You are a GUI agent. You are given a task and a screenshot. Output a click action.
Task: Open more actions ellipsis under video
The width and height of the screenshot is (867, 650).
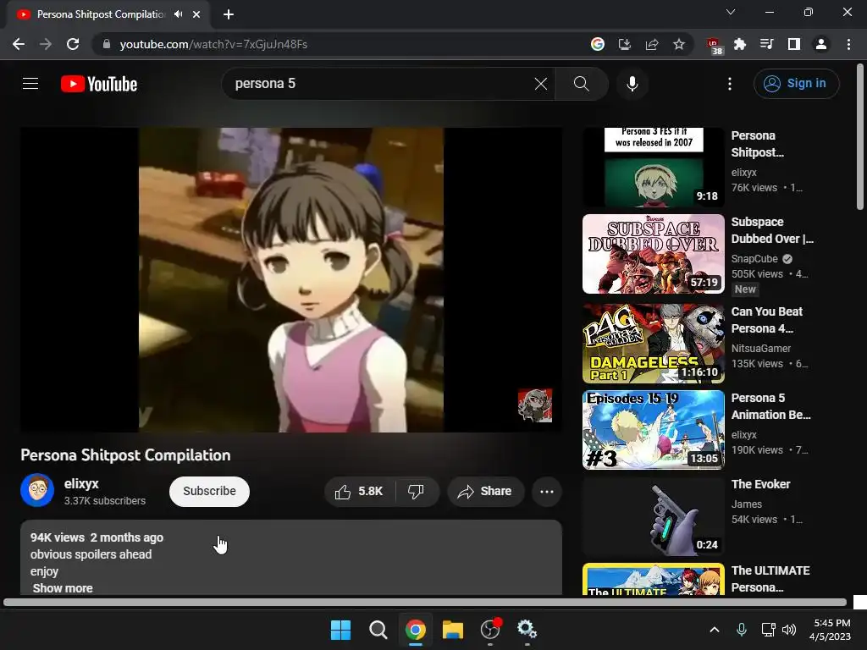pos(547,492)
